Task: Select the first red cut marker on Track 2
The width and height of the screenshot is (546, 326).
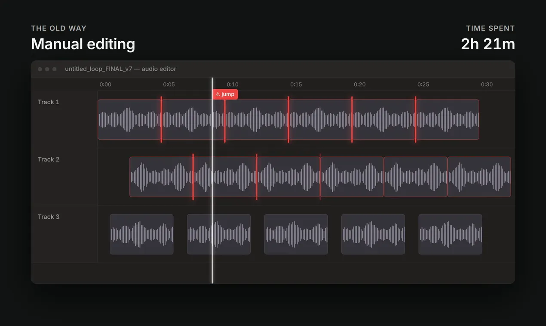Action: point(193,177)
